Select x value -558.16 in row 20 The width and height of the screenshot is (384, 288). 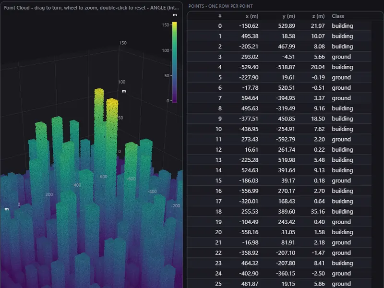[249, 232]
